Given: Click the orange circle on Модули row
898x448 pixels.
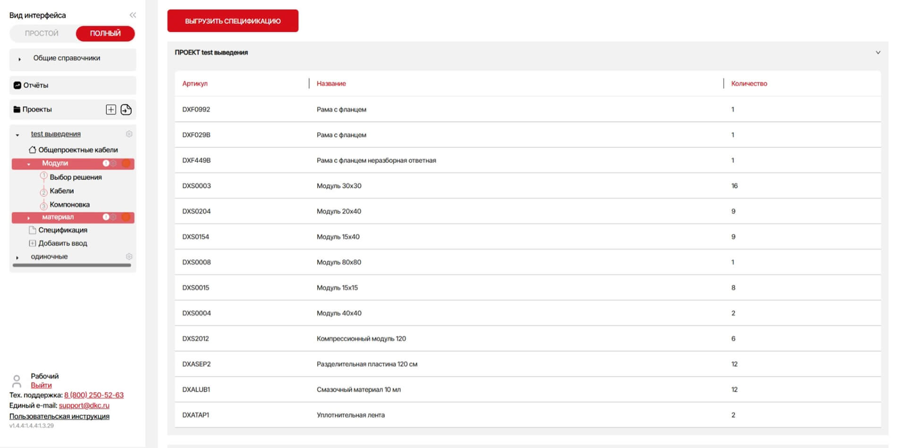Looking at the screenshot, I should [126, 163].
